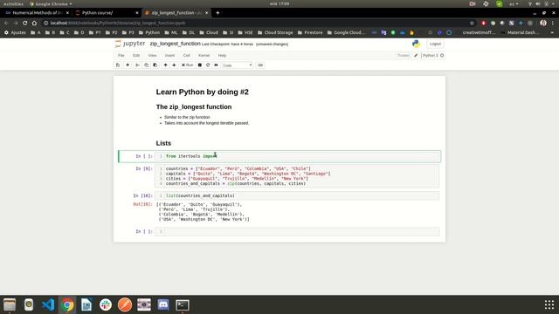
Task: Paste cells below toolbar icon
Action: 155,65
